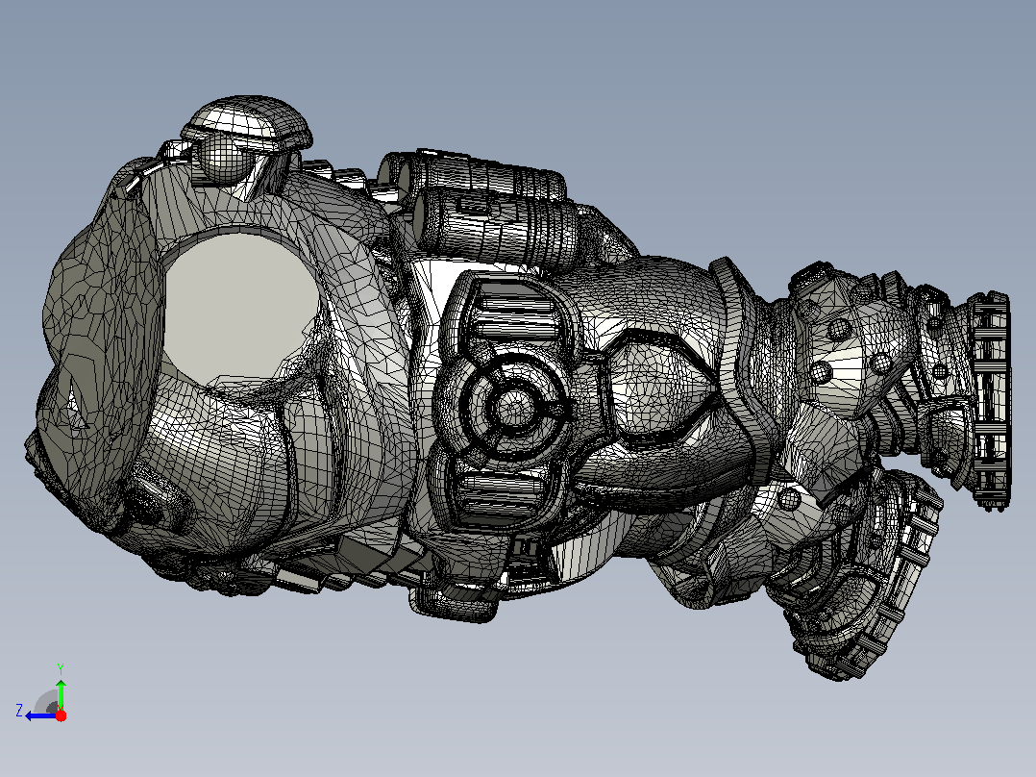Click the green Y axis arrow on the triad

61,693
